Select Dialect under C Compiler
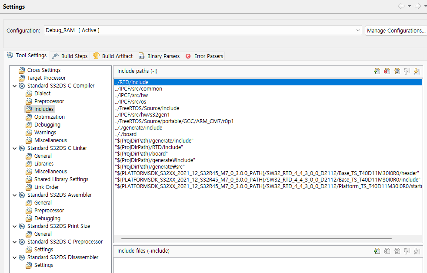The width and height of the screenshot is (427, 273). click(x=42, y=94)
